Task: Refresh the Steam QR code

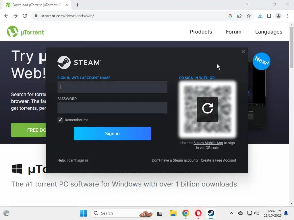Action: 207,109
